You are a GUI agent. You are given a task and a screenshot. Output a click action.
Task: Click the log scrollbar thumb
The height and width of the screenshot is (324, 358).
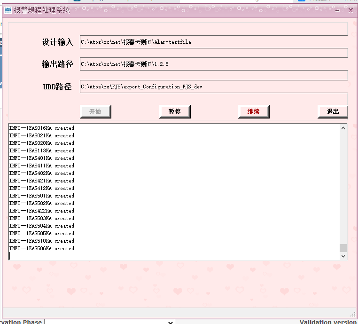coord(343,248)
